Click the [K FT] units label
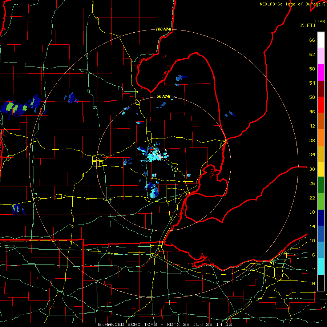Screen dimensions: 327x327 pyautogui.click(x=307, y=25)
